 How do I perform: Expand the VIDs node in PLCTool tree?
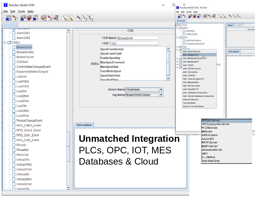[177, 47]
